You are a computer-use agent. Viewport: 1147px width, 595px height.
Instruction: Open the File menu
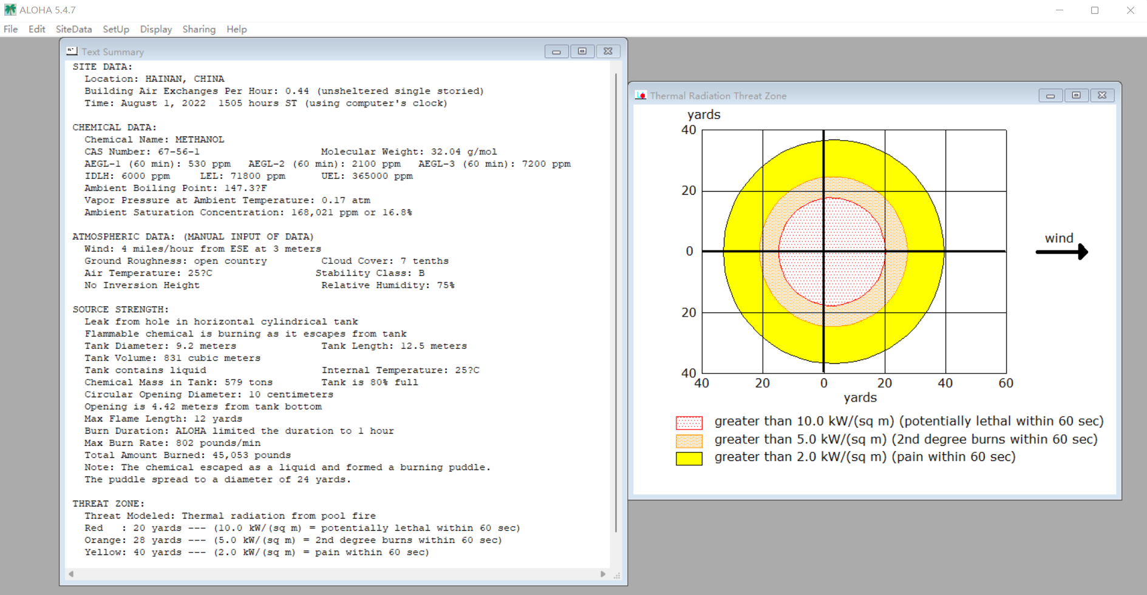coord(11,29)
